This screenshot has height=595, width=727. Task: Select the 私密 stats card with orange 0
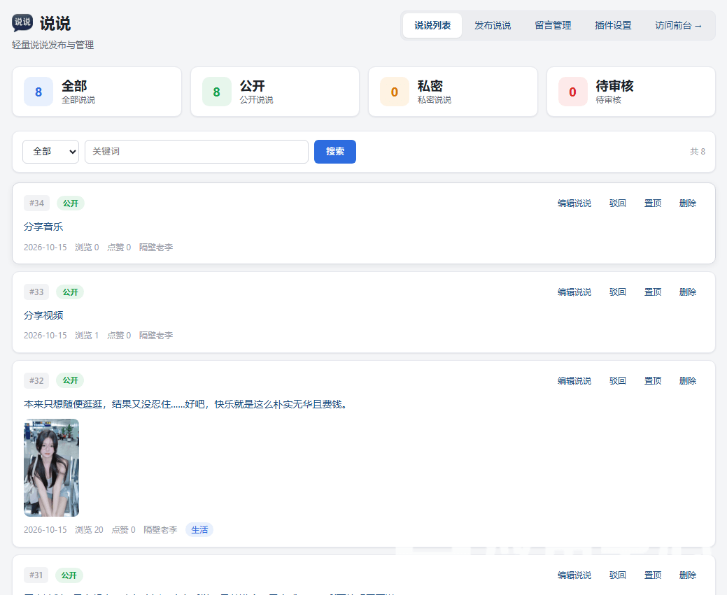453,92
